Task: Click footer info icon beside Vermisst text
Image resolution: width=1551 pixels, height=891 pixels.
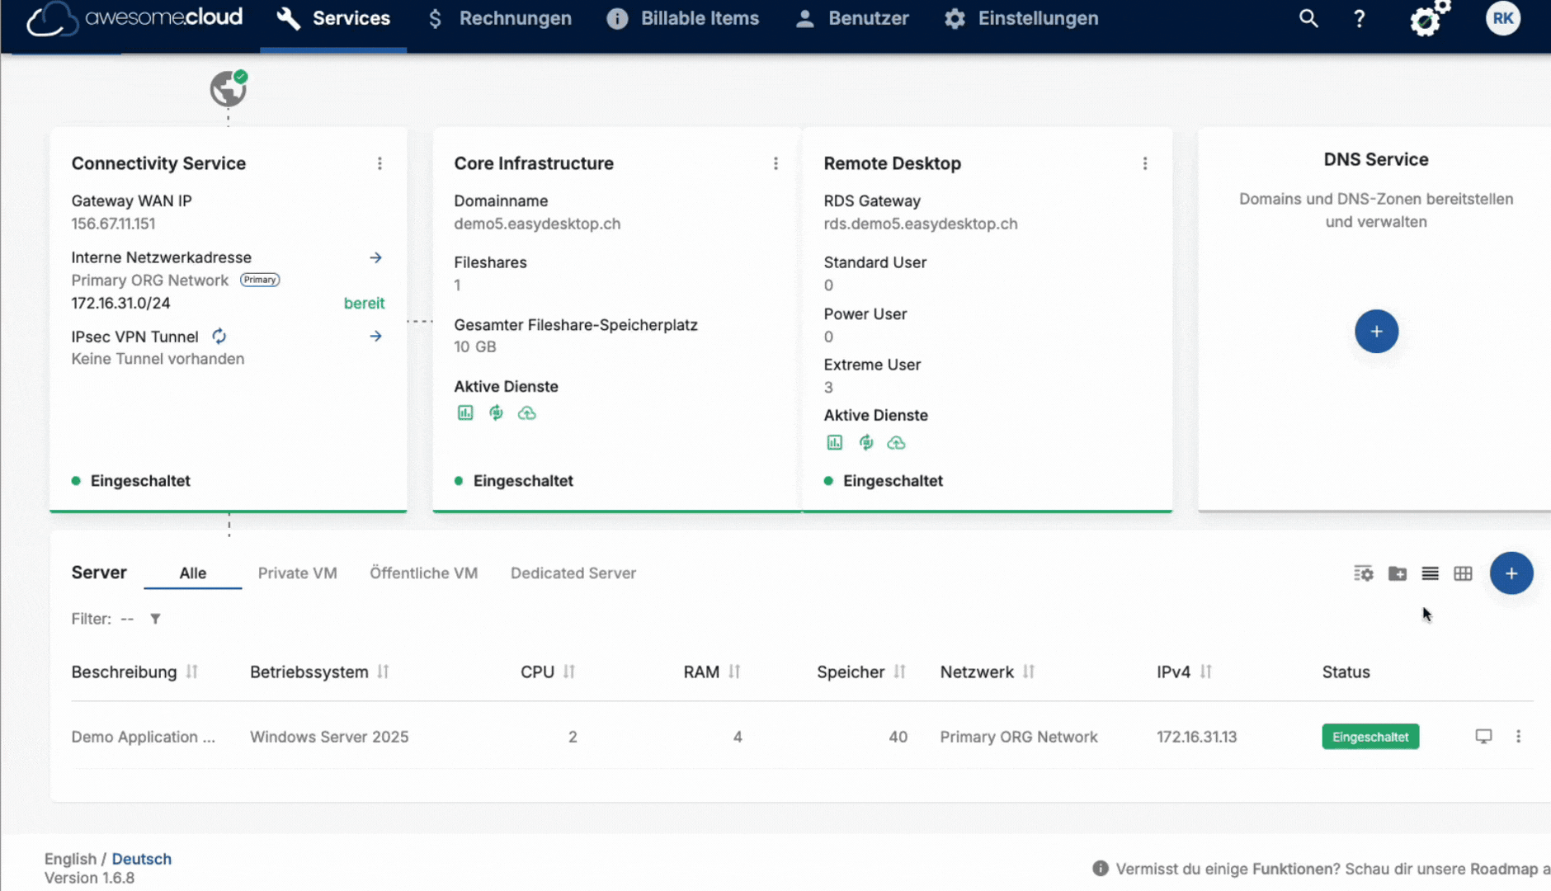Action: click(1101, 869)
